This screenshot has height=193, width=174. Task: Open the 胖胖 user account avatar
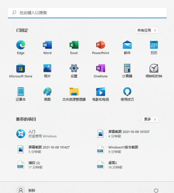tap(21, 190)
